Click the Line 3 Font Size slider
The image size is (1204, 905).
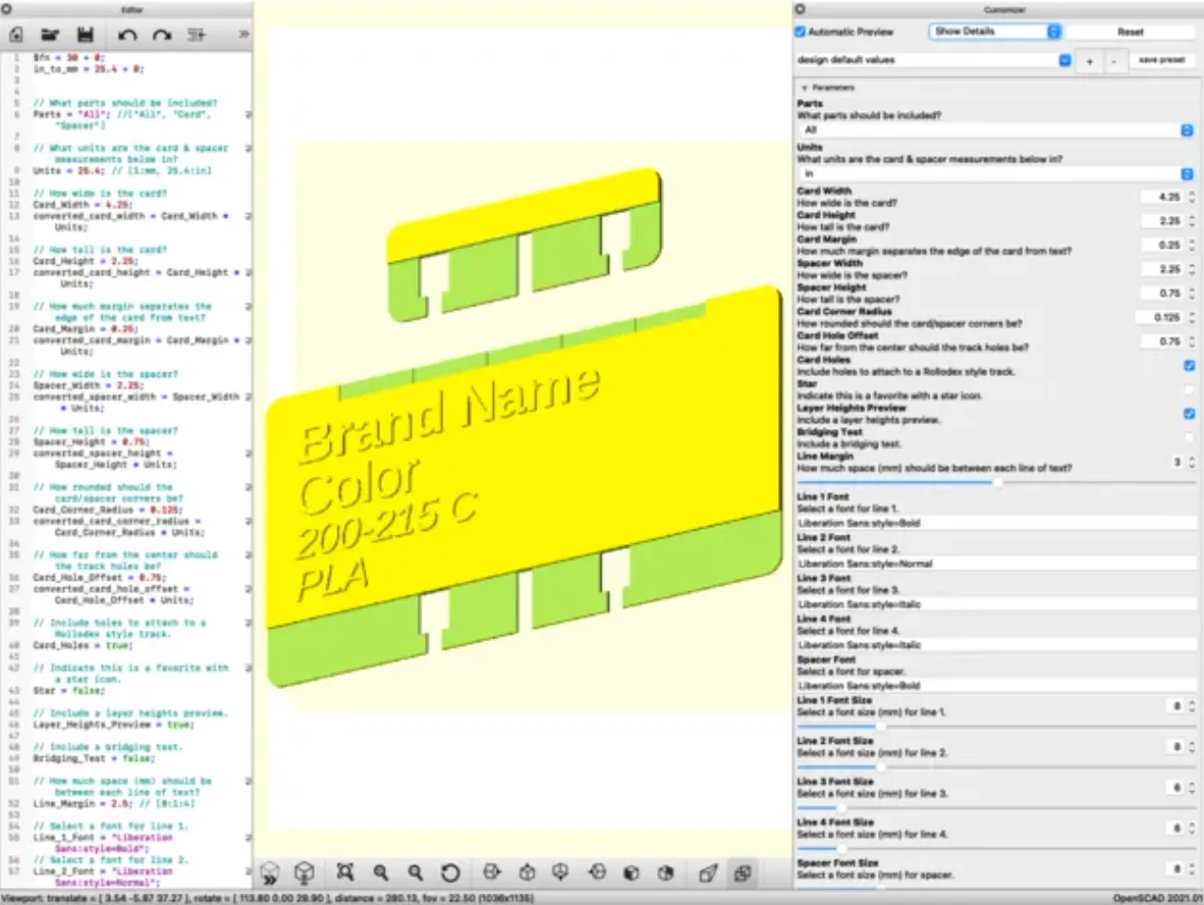(x=996, y=808)
